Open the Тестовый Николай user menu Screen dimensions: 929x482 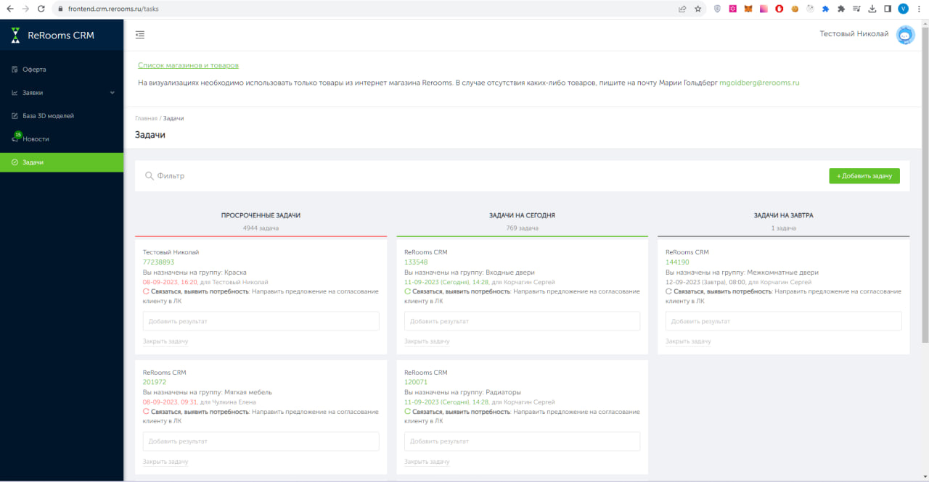click(x=854, y=34)
